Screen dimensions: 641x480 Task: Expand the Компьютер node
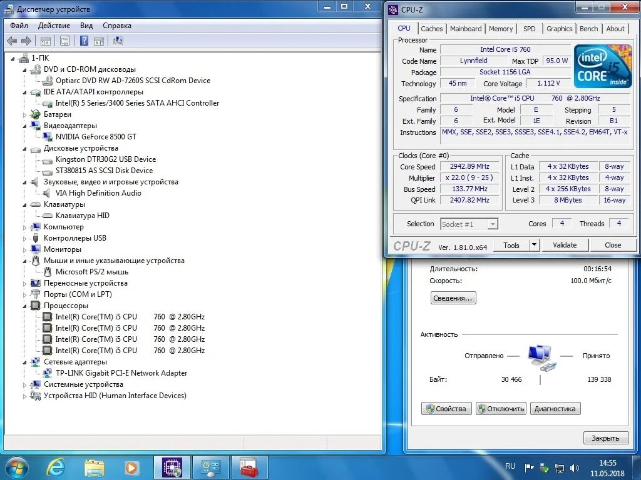tap(24, 227)
